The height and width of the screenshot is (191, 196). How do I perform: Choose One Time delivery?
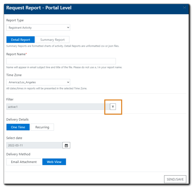18,127
